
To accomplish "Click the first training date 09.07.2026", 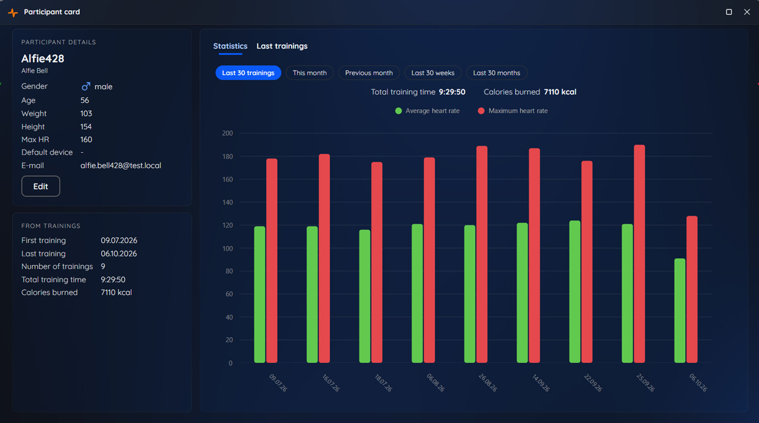I will tap(119, 241).
